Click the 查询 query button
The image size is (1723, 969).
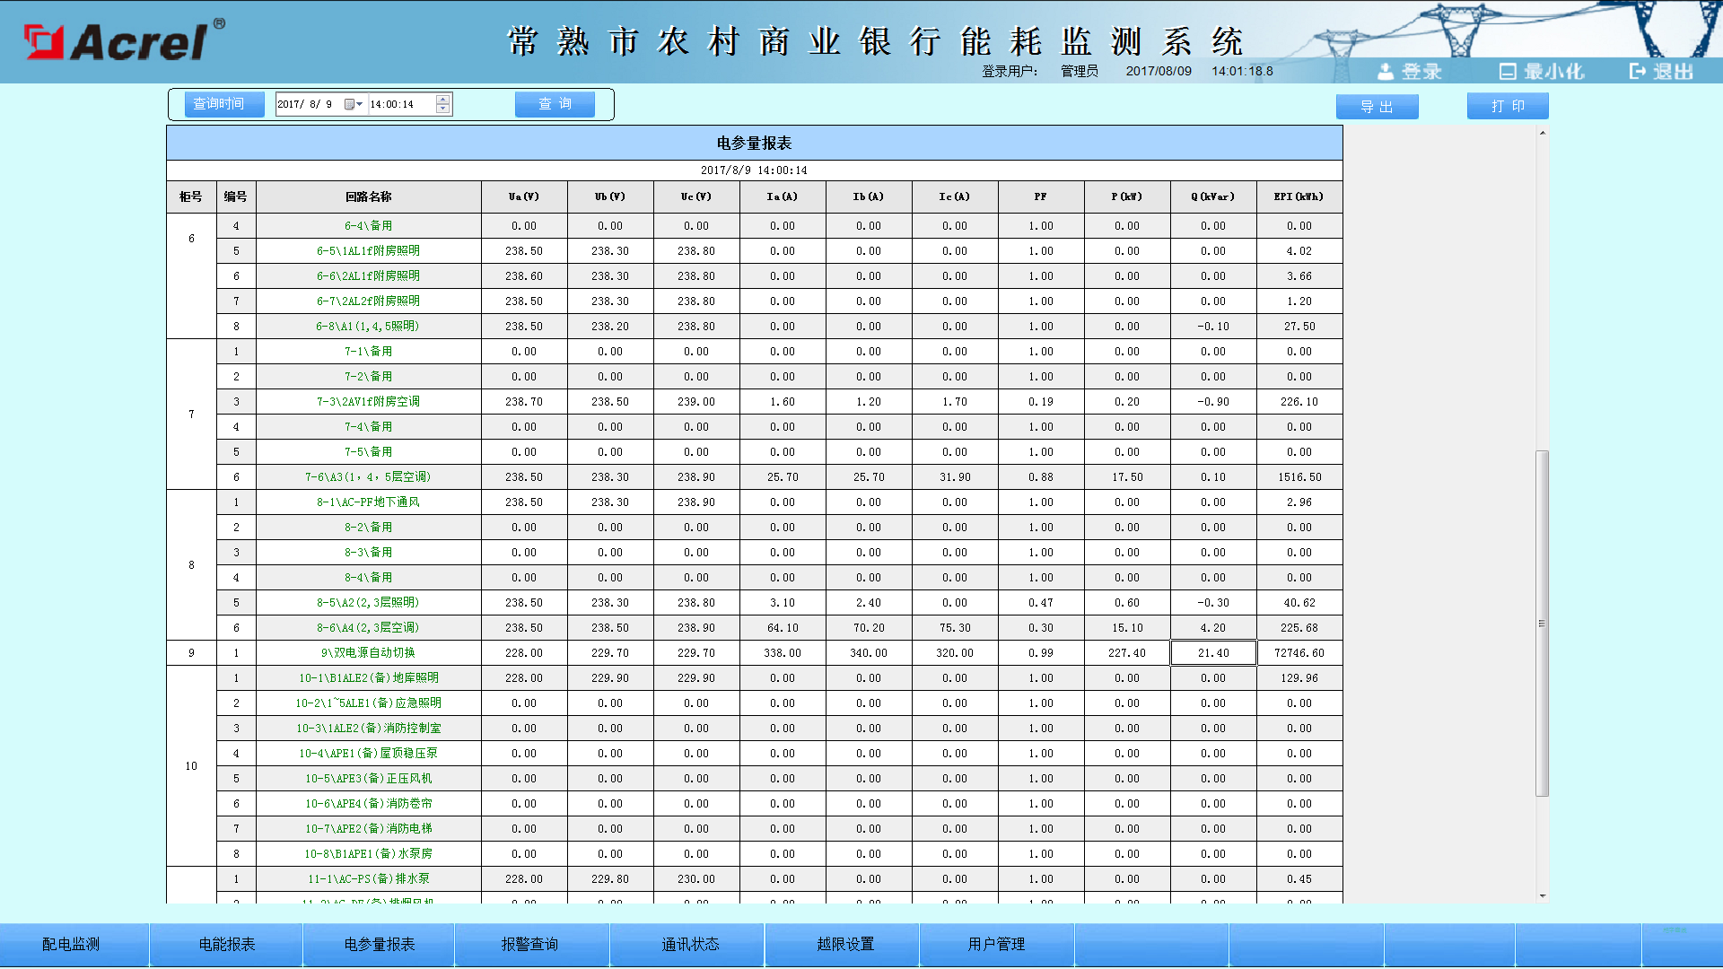[x=555, y=104]
